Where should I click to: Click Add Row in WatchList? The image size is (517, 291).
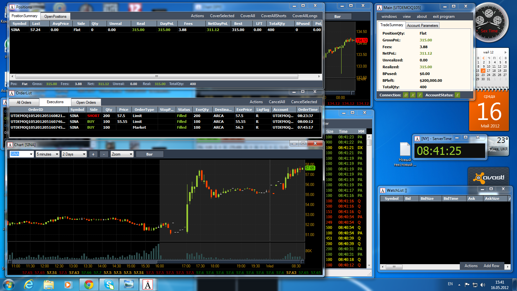(491, 266)
